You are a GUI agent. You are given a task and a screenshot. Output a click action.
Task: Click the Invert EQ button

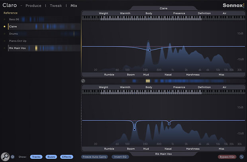tap(120, 157)
